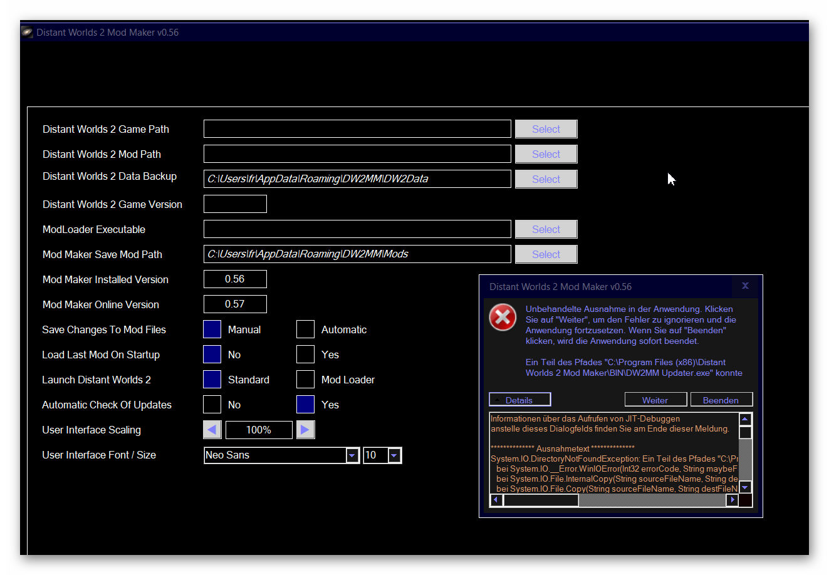829x575 pixels.
Task: Close the error dialog with X
Action: coord(745,286)
